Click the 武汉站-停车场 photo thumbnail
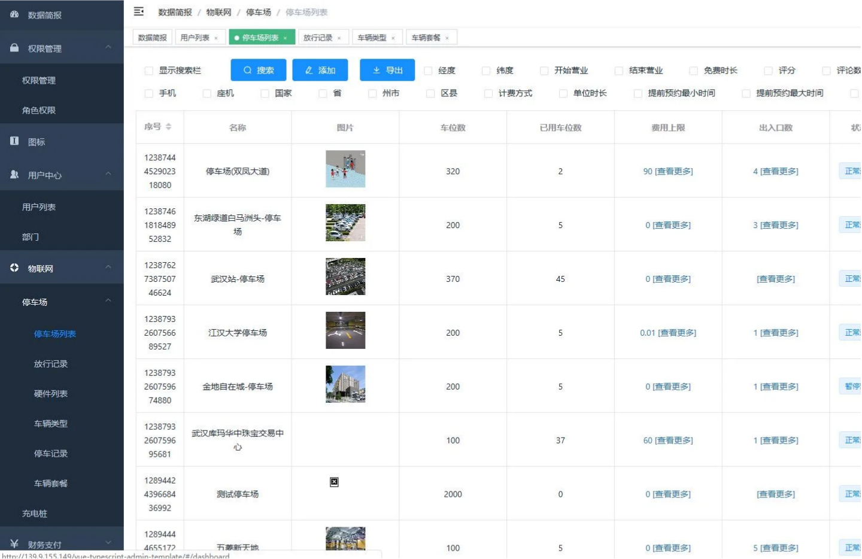Viewport: 862px width, 559px height. coord(345,277)
